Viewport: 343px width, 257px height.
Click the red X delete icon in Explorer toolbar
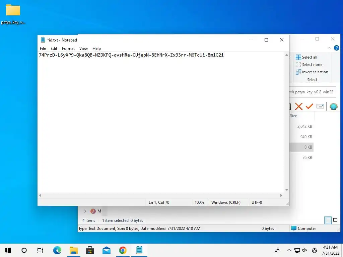click(x=298, y=106)
